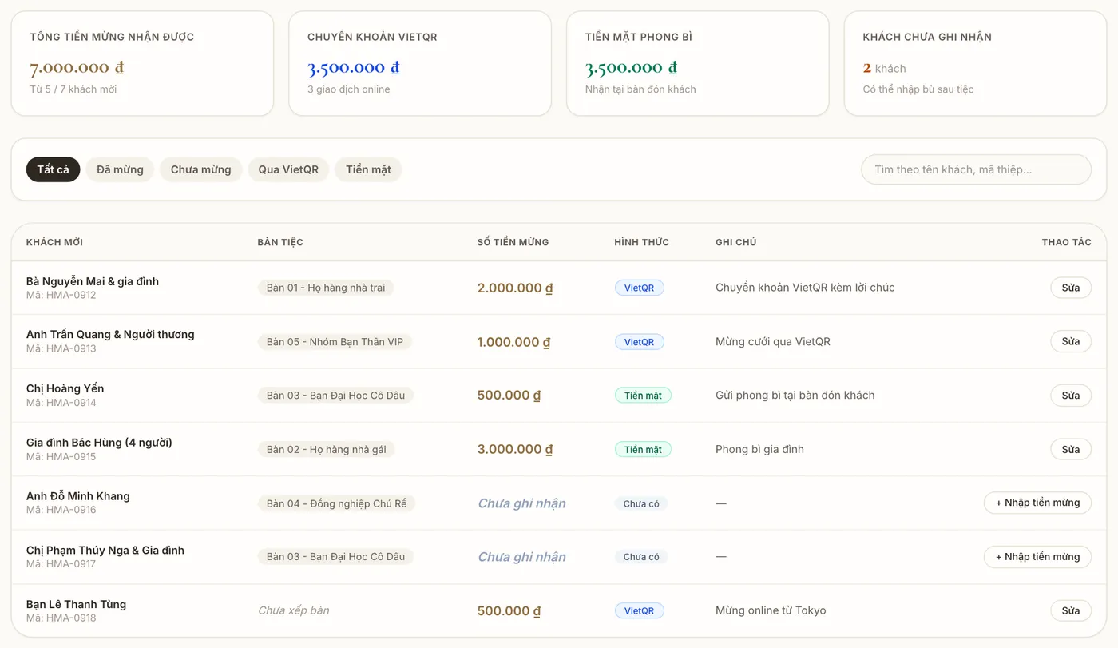The height and width of the screenshot is (648, 1118).
Task: Select the "Bàn 05 - Nhóm Bạn Thân VIP" tag
Action: (335, 341)
